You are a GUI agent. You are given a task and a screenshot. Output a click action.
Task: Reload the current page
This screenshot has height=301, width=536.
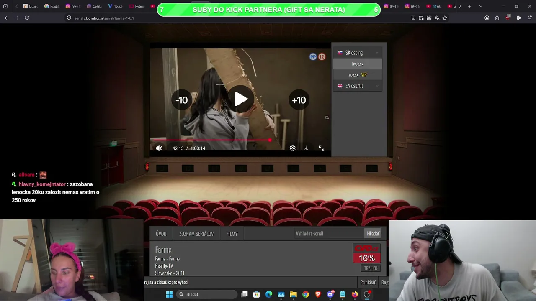tap(27, 18)
